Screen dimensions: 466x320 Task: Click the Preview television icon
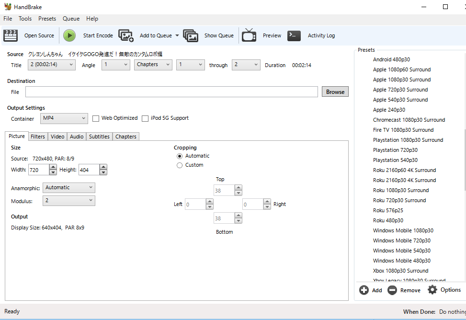tap(249, 35)
